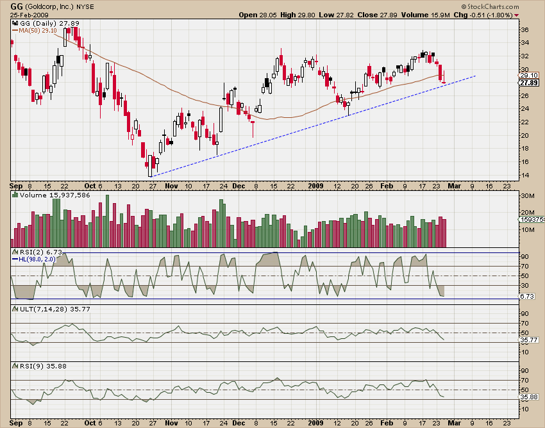Click the candlestick icon beside GG (Daily)

coord(15,23)
